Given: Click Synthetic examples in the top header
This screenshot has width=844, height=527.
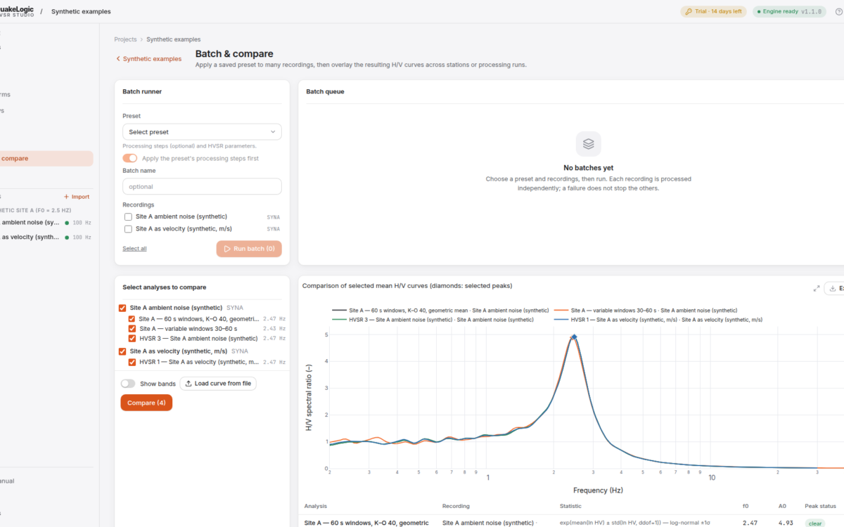Looking at the screenshot, I should click(x=81, y=11).
